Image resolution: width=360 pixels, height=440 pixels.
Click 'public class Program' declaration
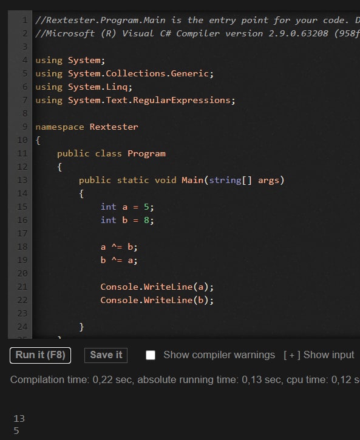(111, 154)
